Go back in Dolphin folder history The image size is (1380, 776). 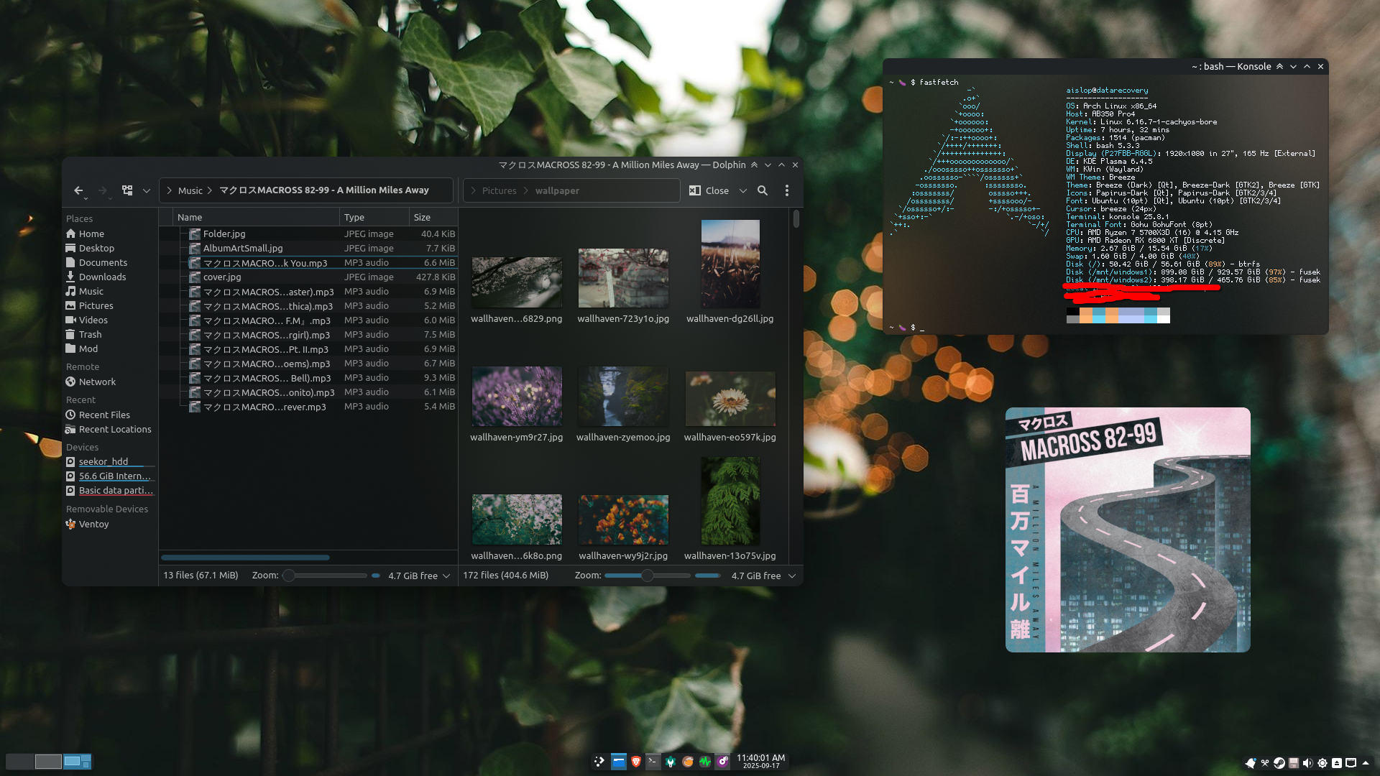click(78, 190)
